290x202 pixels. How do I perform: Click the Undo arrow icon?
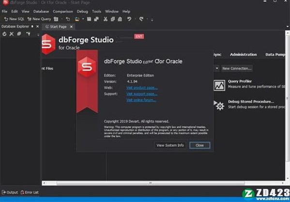(129, 19)
